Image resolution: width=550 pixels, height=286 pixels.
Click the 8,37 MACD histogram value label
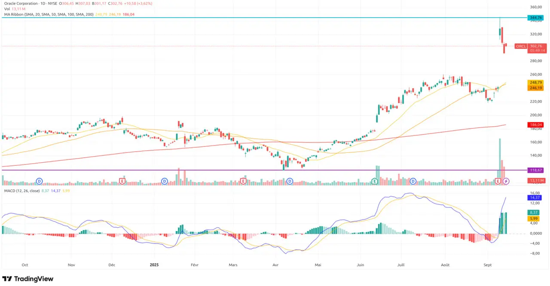(x=534, y=212)
